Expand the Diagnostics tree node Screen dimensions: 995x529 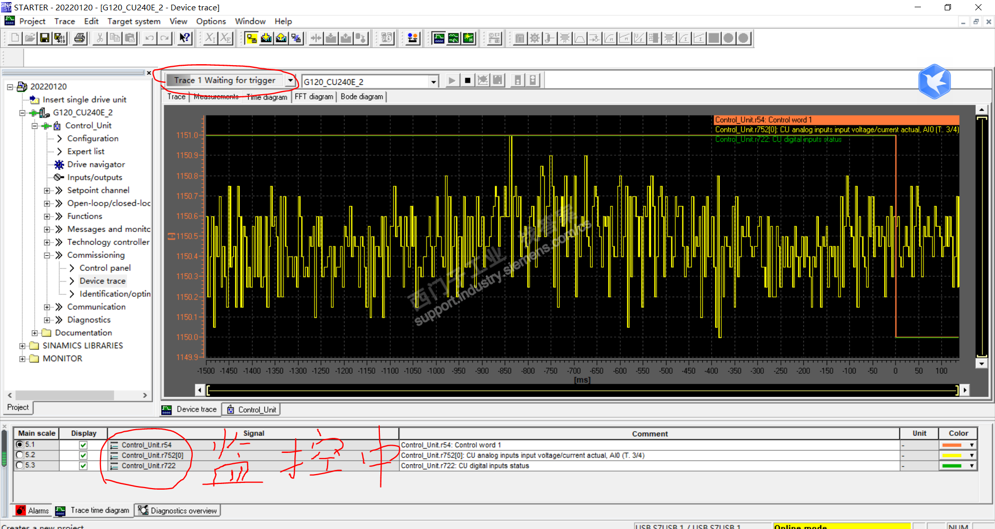click(47, 320)
